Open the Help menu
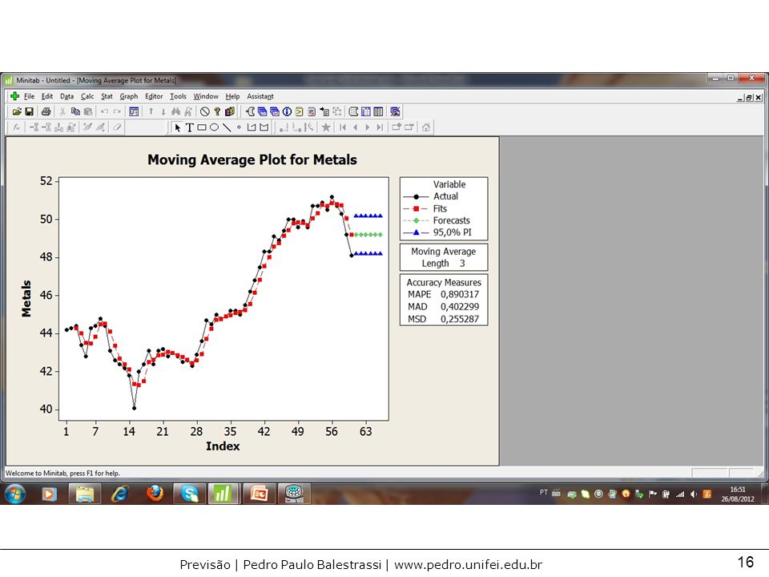Image resolution: width=769 pixels, height=577 pixels. tap(232, 97)
